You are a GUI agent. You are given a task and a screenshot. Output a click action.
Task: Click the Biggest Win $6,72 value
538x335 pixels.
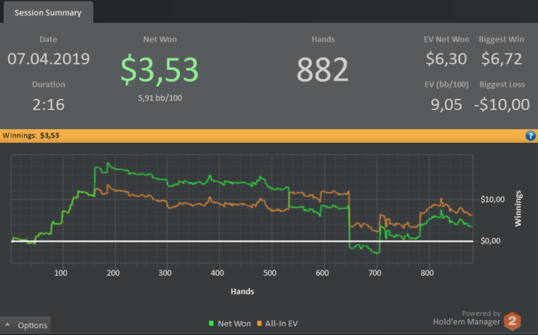(x=502, y=58)
